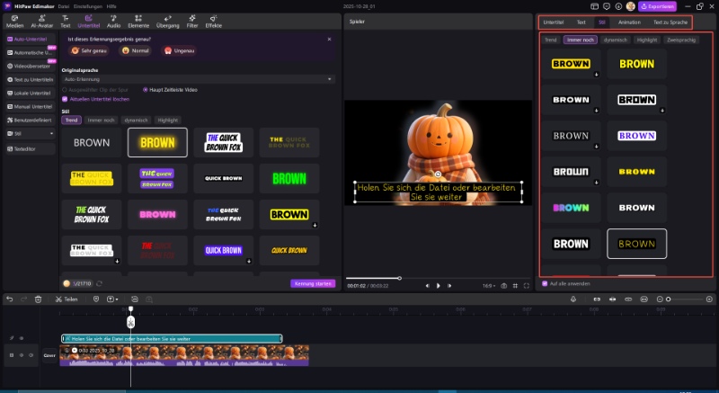The image size is (719, 393).
Task: Toggle 'Auf alle anwenden' checkbox
Action: [x=543, y=283]
